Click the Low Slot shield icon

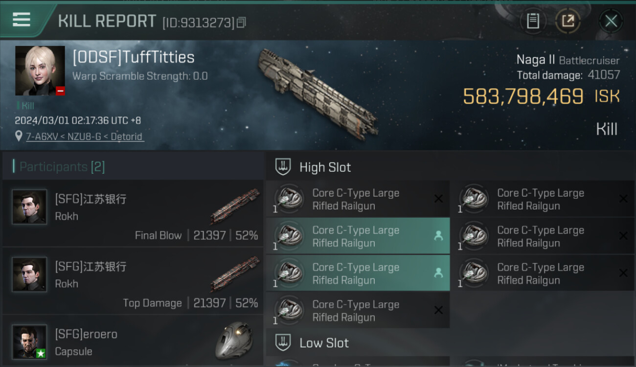pyautogui.click(x=283, y=343)
